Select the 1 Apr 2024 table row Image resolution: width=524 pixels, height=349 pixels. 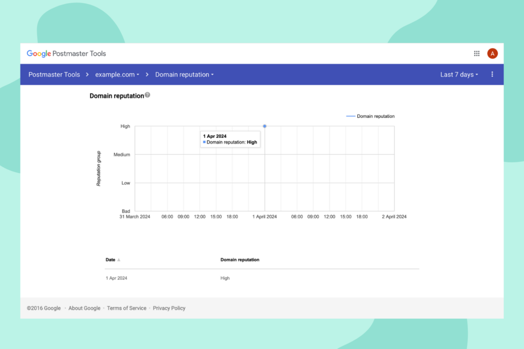(x=117, y=278)
